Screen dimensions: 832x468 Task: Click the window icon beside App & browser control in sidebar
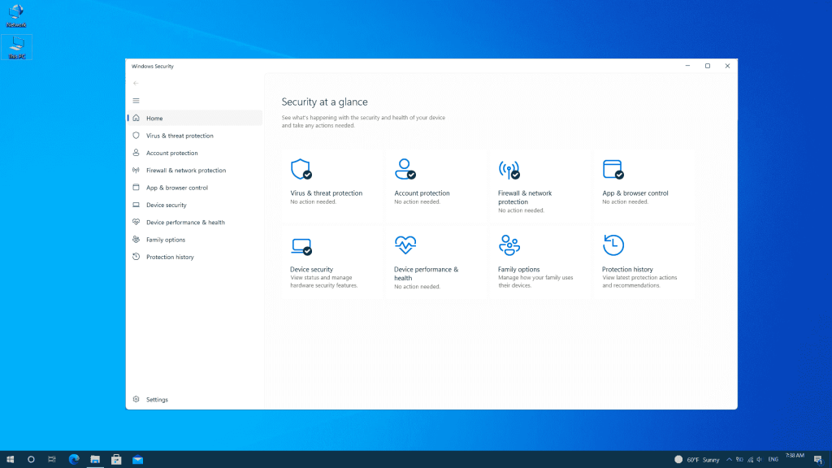coord(136,188)
